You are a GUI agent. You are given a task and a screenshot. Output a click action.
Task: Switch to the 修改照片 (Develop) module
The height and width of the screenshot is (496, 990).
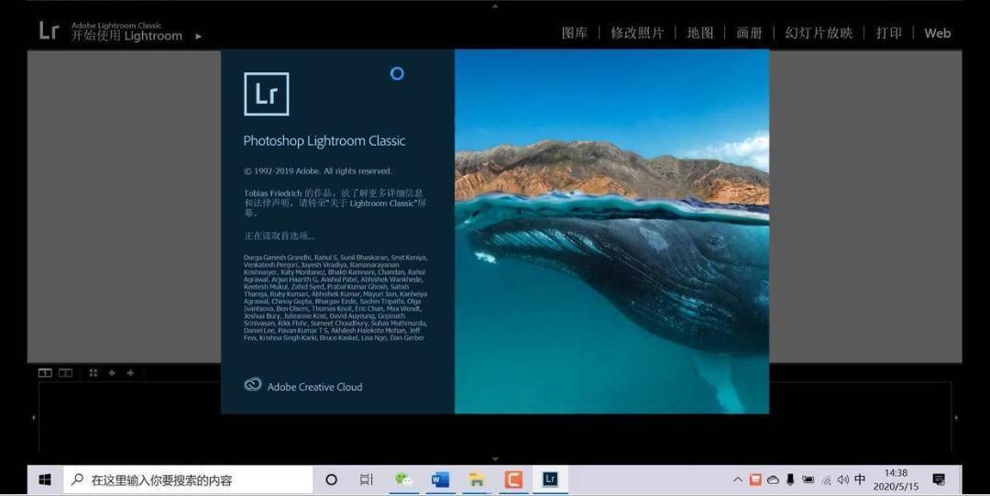636,33
